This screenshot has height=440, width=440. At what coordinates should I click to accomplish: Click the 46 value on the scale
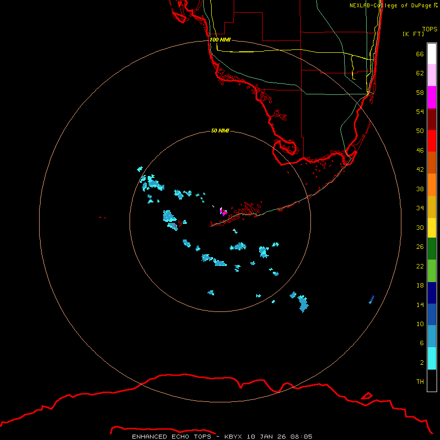point(420,150)
